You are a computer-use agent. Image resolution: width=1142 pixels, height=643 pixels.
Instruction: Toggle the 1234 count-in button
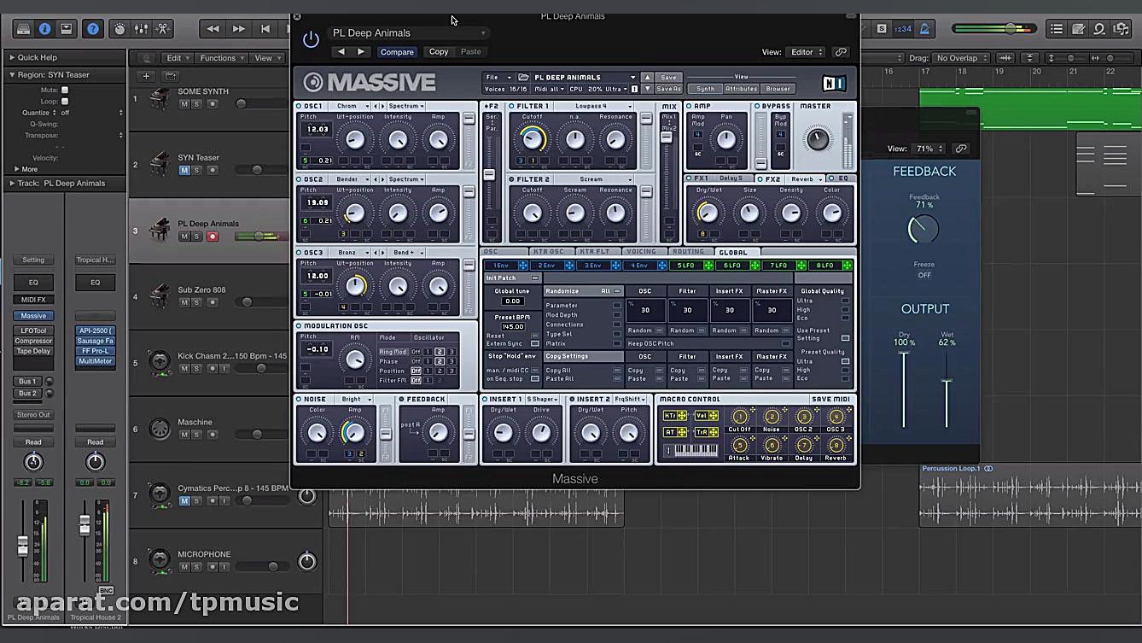point(902,28)
